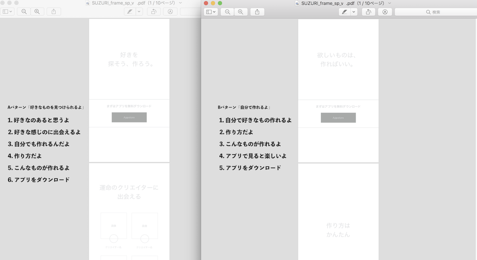This screenshot has height=260, width=477.
Task: Show Markup toolbar in front right window
Action: click(x=385, y=12)
